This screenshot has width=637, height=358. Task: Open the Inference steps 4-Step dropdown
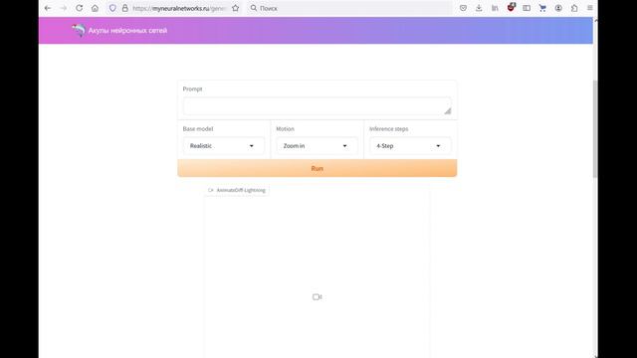(x=410, y=146)
